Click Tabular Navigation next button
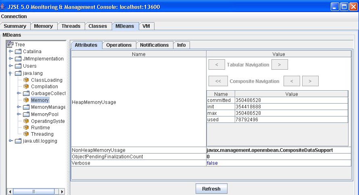The height and width of the screenshot is (195, 359). tap(280, 65)
